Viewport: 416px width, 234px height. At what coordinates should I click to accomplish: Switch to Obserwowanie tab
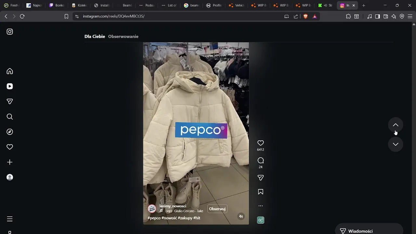123,36
